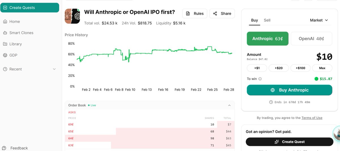This screenshot has width=340, height=151.
Task: Open the GDP sidebar item
Action: tap(13, 55)
